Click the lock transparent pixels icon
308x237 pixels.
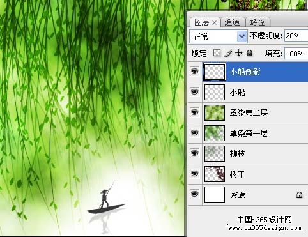(x=217, y=53)
